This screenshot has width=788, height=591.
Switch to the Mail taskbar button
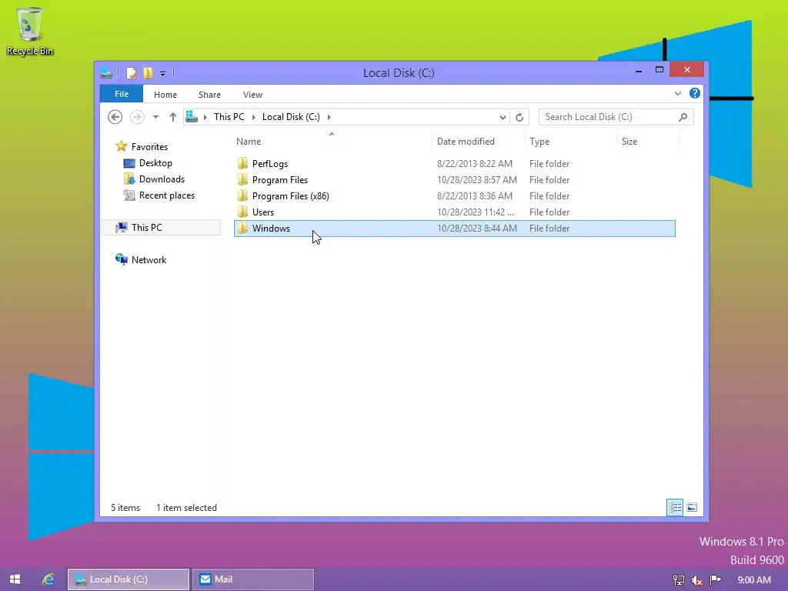(253, 579)
